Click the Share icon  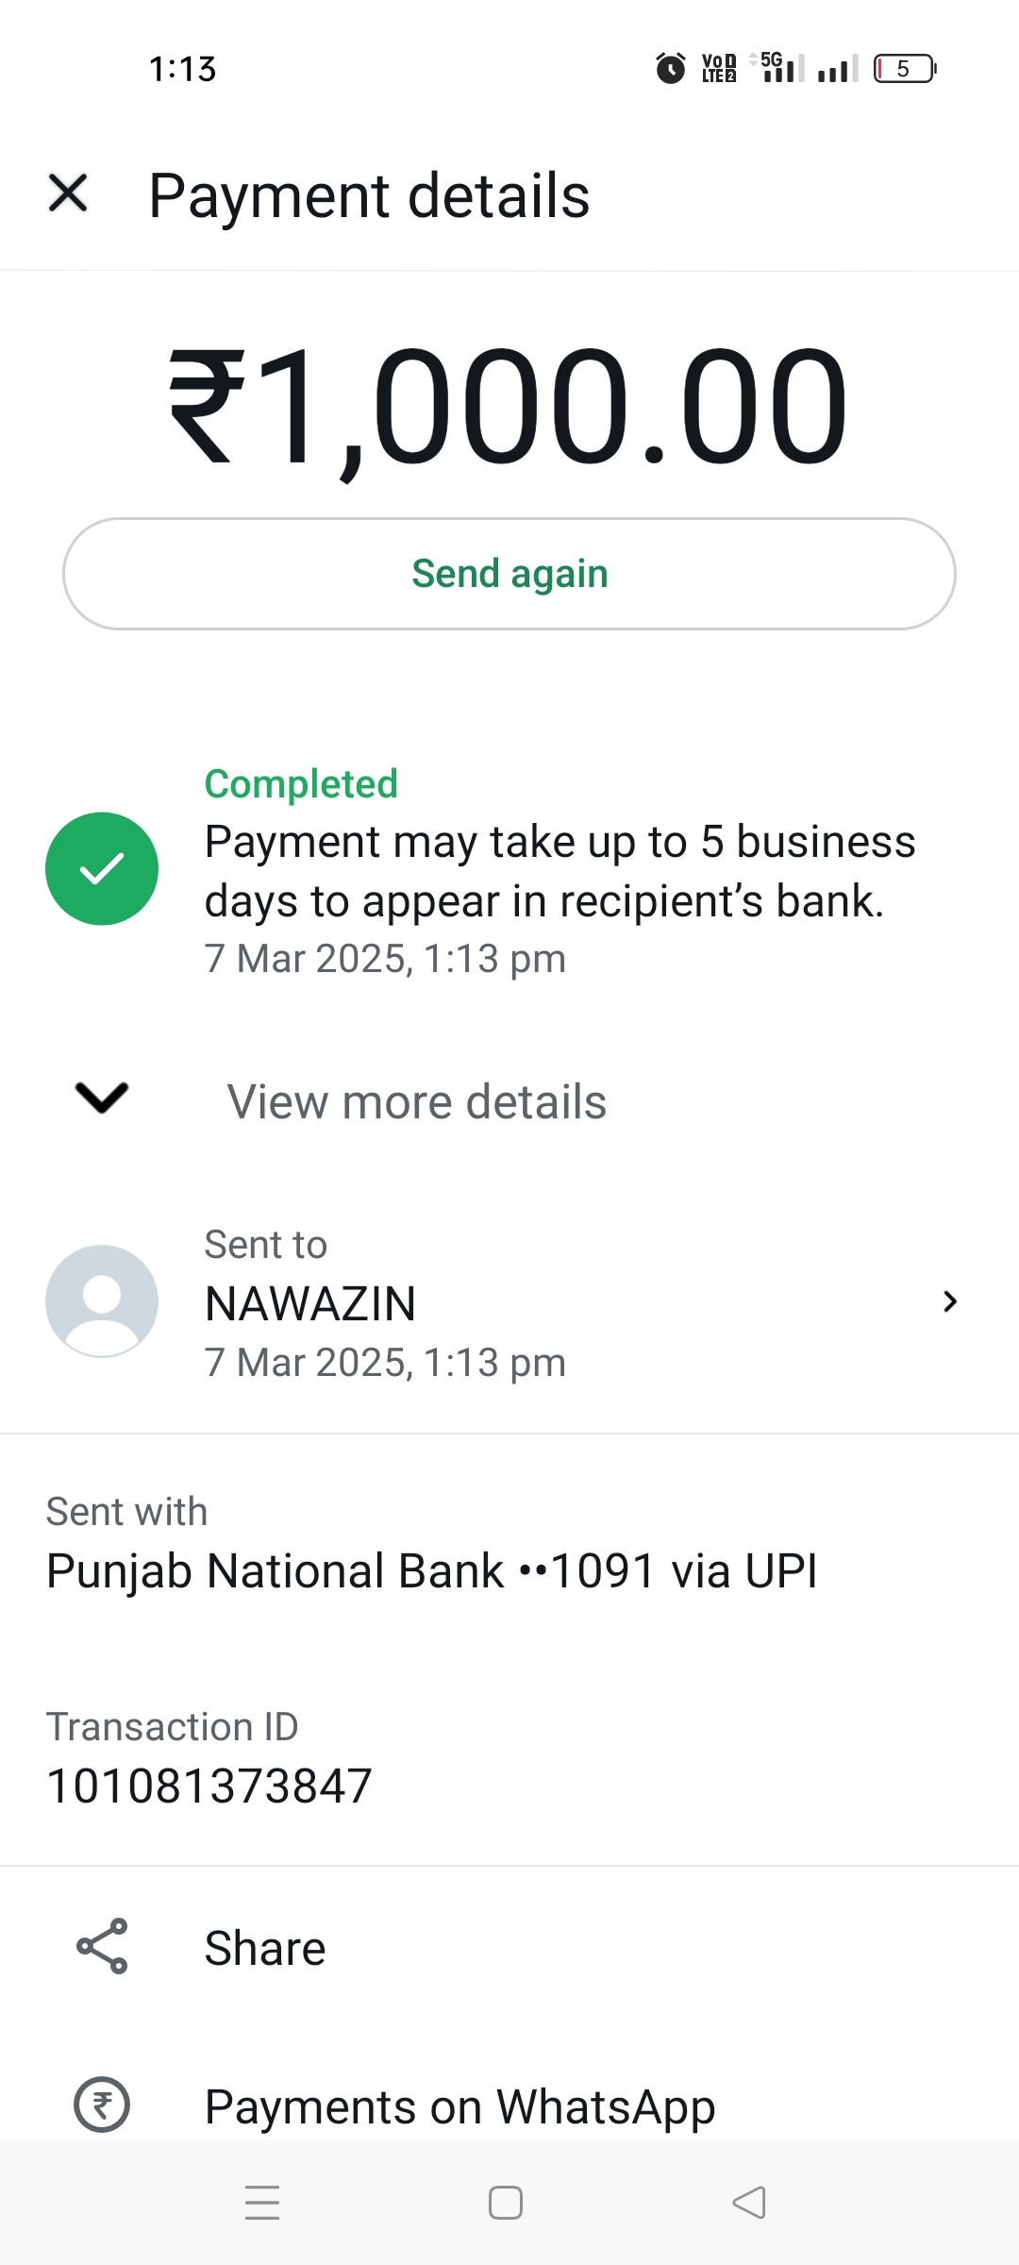(x=102, y=1946)
